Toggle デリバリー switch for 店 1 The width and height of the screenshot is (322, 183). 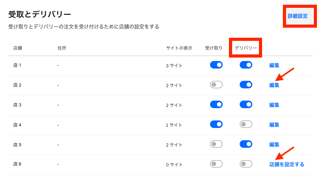point(246,65)
